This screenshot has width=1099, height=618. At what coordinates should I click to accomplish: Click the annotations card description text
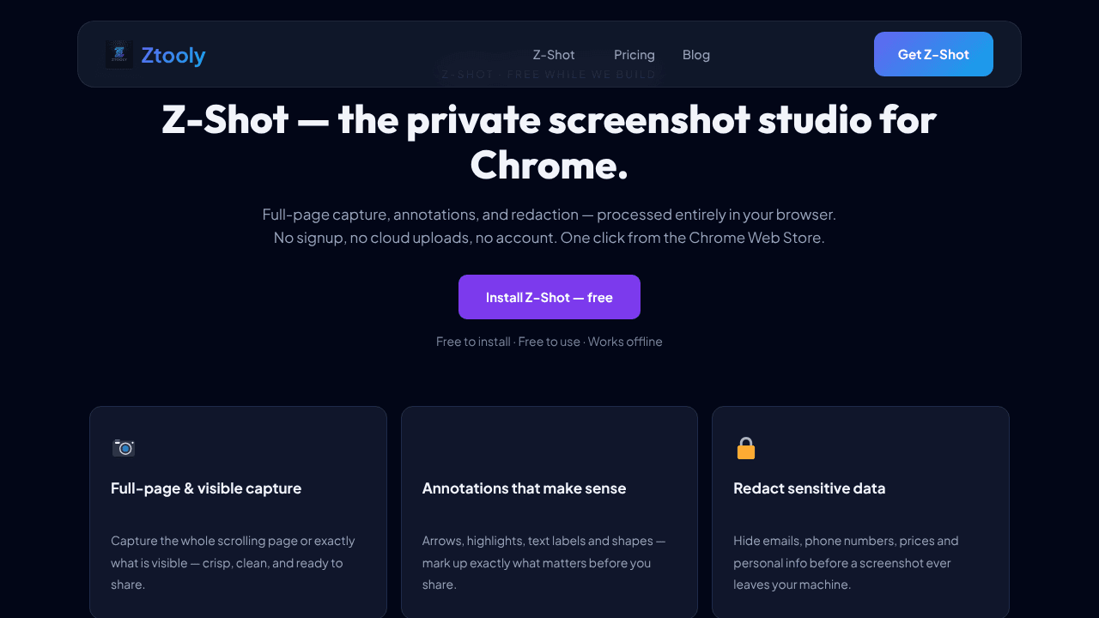coord(543,563)
